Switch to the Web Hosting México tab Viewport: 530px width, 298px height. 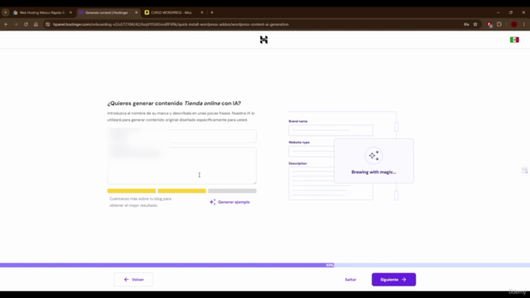coord(41,12)
